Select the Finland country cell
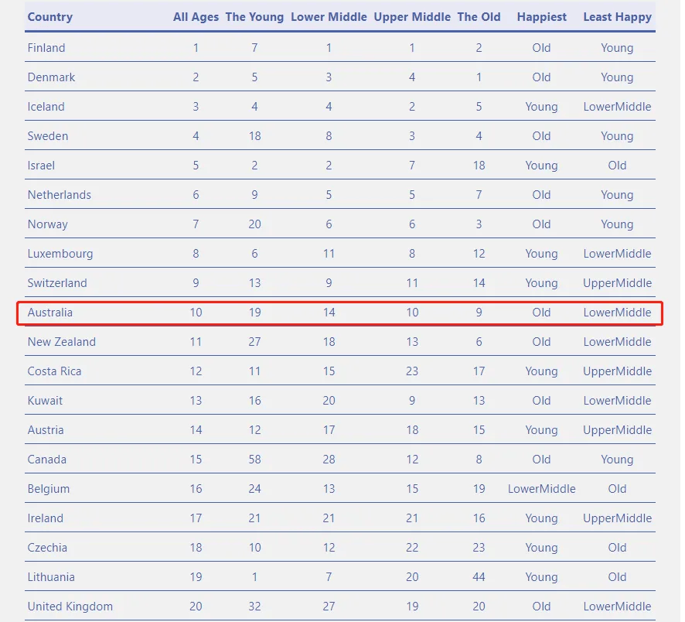 point(46,48)
